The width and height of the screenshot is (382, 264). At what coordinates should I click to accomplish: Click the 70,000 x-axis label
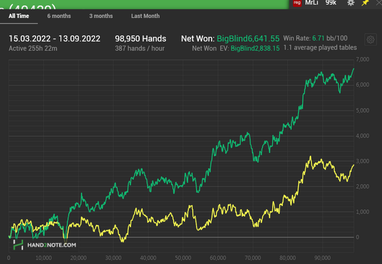(x=253, y=258)
